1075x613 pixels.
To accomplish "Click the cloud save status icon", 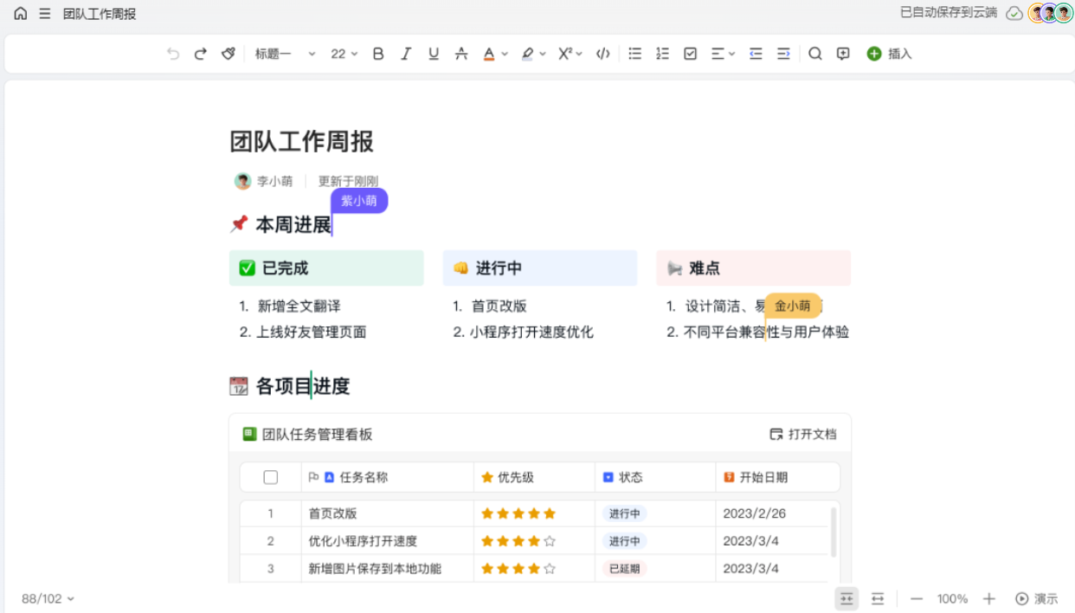I will coord(1014,14).
